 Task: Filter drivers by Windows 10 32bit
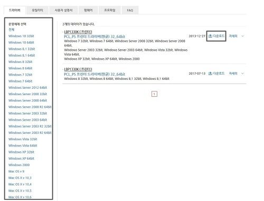pyautogui.click(x=21, y=36)
